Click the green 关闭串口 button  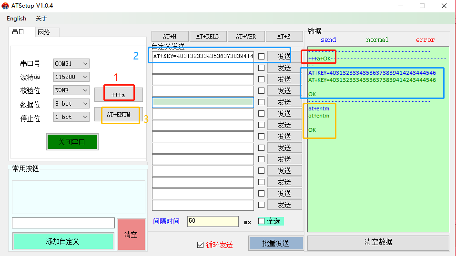coord(72,142)
